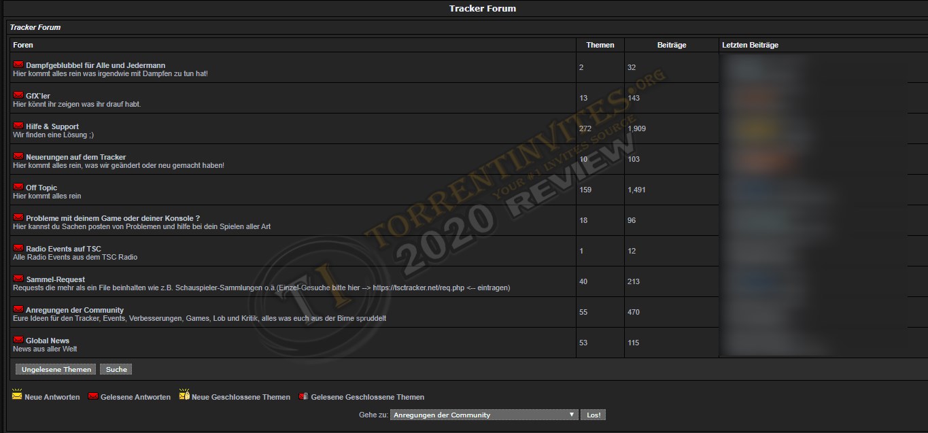Click the Neue Antworten legend icon
The image size is (928, 433).
17,395
